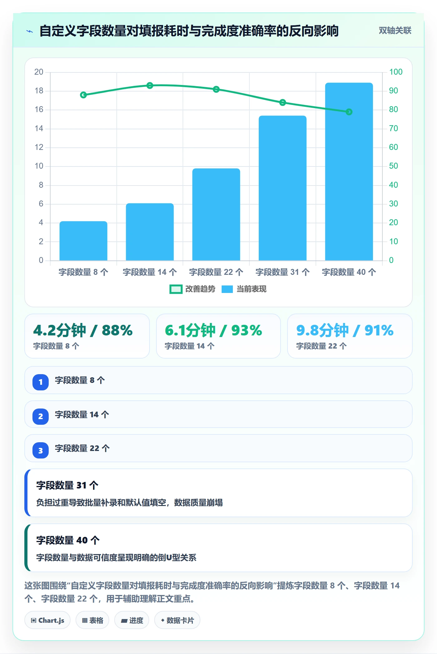437x654 pixels.
Task: Click the diamond icon in the 数据卡片 tag
Action: [x=163, y=620]
